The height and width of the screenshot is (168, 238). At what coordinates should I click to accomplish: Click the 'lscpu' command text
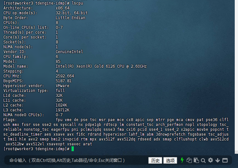pyautogui.click(x=77, y=3)
